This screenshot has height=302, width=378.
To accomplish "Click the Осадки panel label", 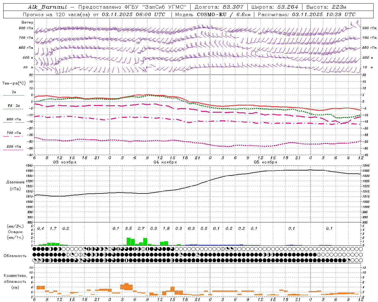I will 15,232.
